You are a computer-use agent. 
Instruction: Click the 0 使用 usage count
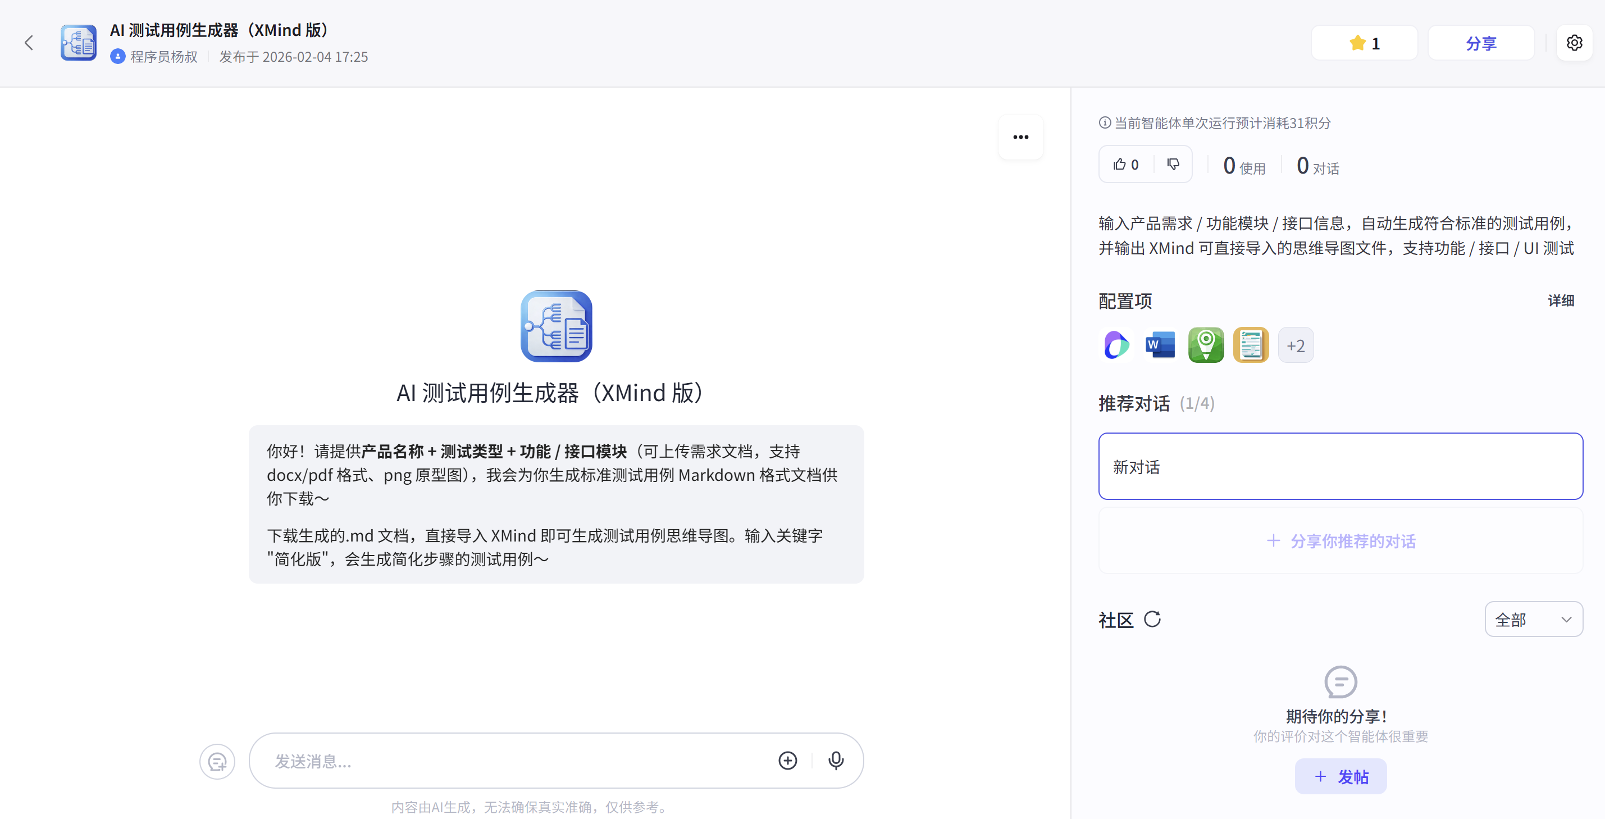1244,166
